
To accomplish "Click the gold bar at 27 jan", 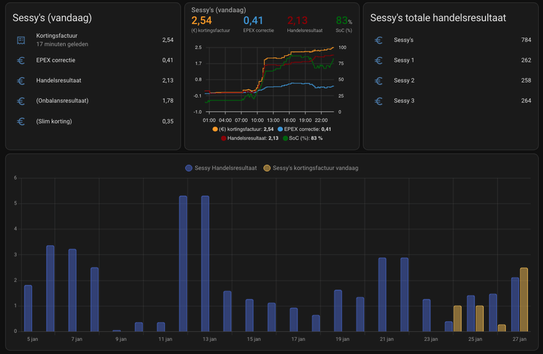I will click(523, 299).
